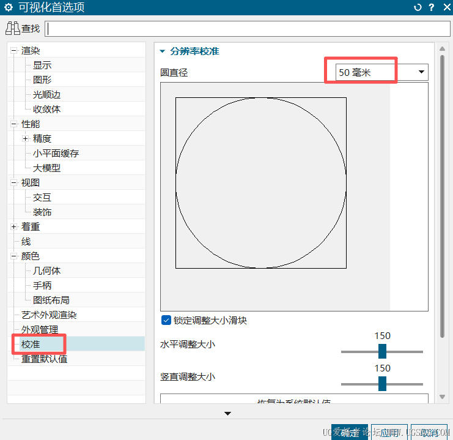Click the 性能 tree label
The height and width of the screenshot is (440, 453).
31,124
